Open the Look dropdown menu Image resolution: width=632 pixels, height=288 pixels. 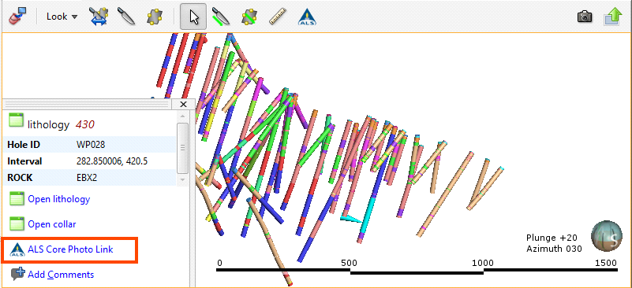coord(62,17)
